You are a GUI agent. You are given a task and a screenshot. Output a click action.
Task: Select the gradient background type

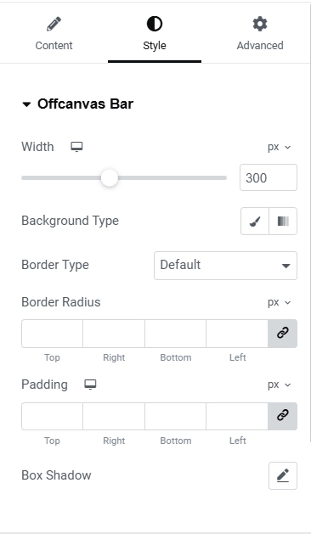[x=283, y=221]
